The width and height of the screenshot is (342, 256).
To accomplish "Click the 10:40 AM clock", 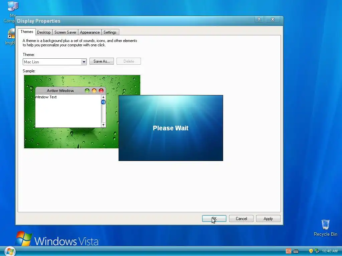I will click(x=330, y=251).
